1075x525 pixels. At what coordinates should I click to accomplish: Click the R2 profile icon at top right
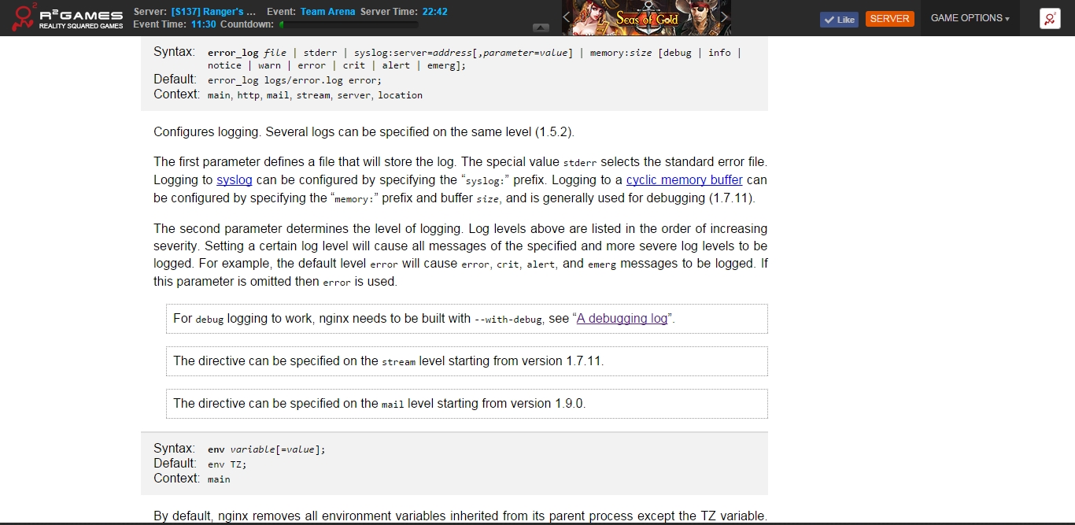[x=1050, y=19]
